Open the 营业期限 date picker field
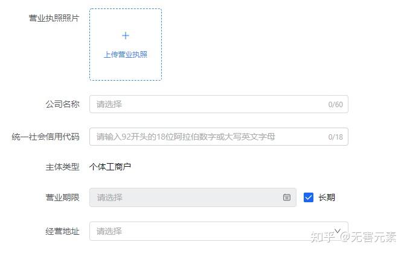Image resolution: width=407 pixels, height=254 pixels. pyautogui.click(x=193, y=197)
